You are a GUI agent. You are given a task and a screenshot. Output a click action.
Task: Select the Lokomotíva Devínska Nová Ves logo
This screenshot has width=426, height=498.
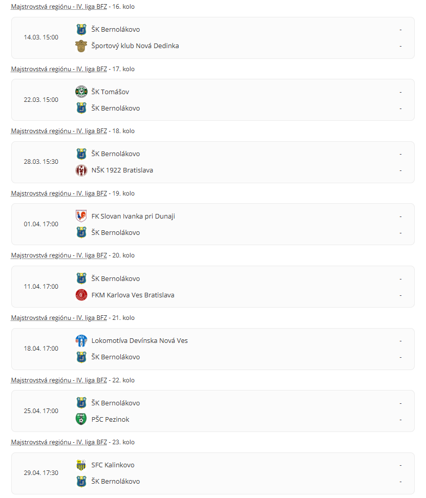coord(81,341)
